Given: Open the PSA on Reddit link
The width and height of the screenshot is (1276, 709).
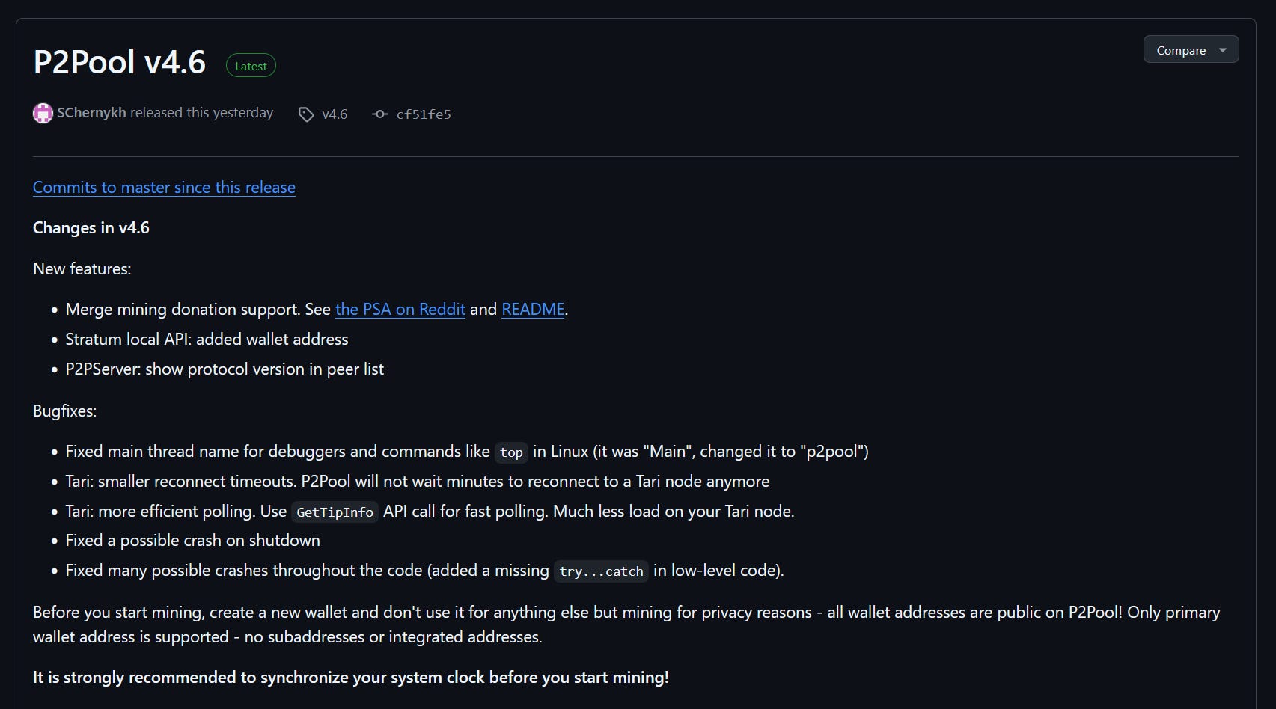Looking at the screenshot, I should [x=400, y=310].
